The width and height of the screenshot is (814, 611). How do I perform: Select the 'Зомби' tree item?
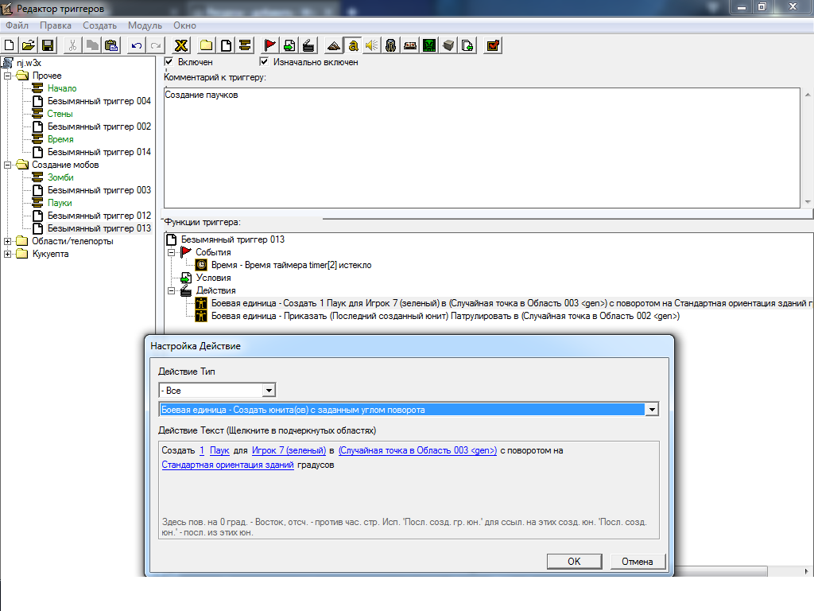[x=60, y=177]
